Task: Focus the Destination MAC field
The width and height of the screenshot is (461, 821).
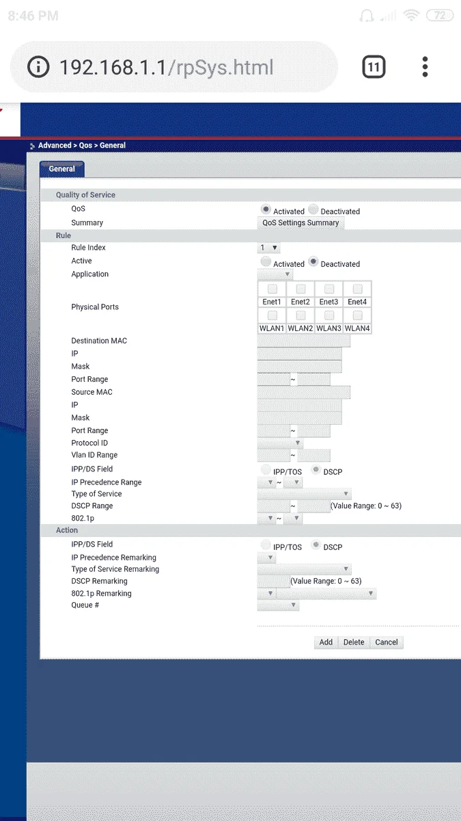Action: point(304,341)
